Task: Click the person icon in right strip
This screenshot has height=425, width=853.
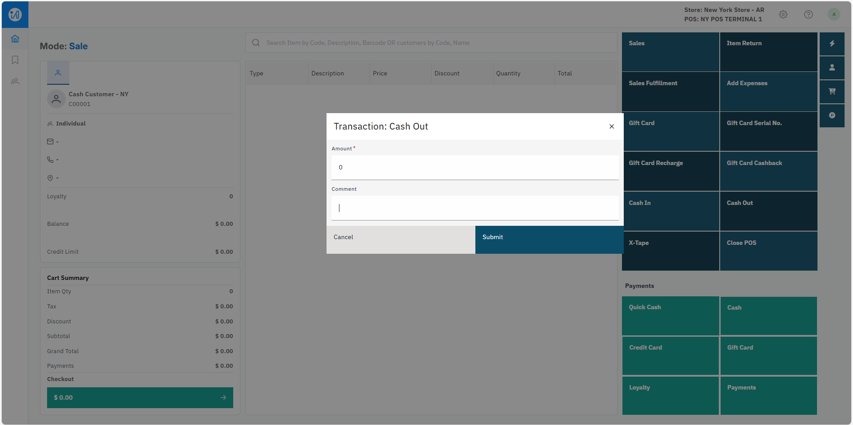Action: (832, 67)
